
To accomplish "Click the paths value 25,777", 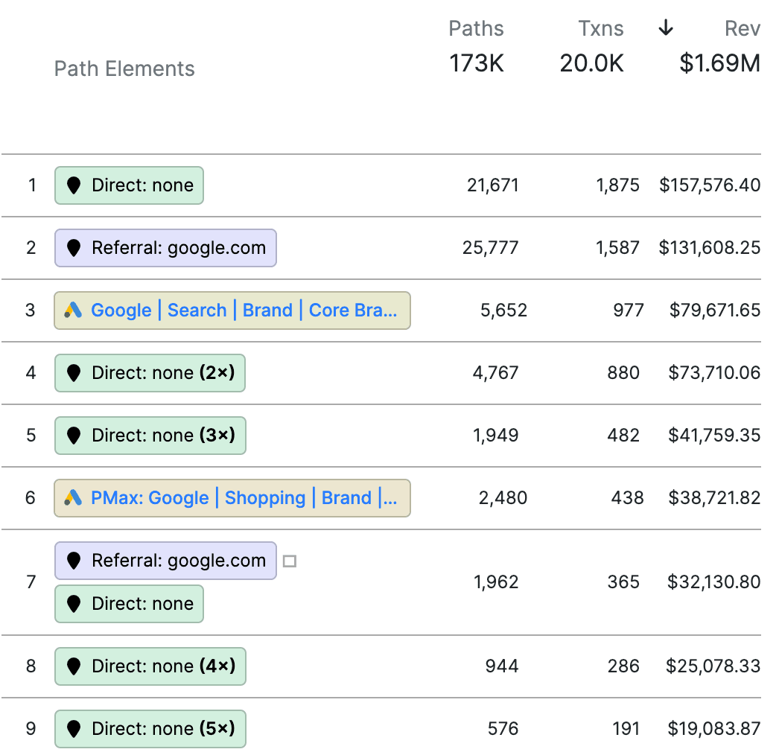I will [x=490, y=248].
